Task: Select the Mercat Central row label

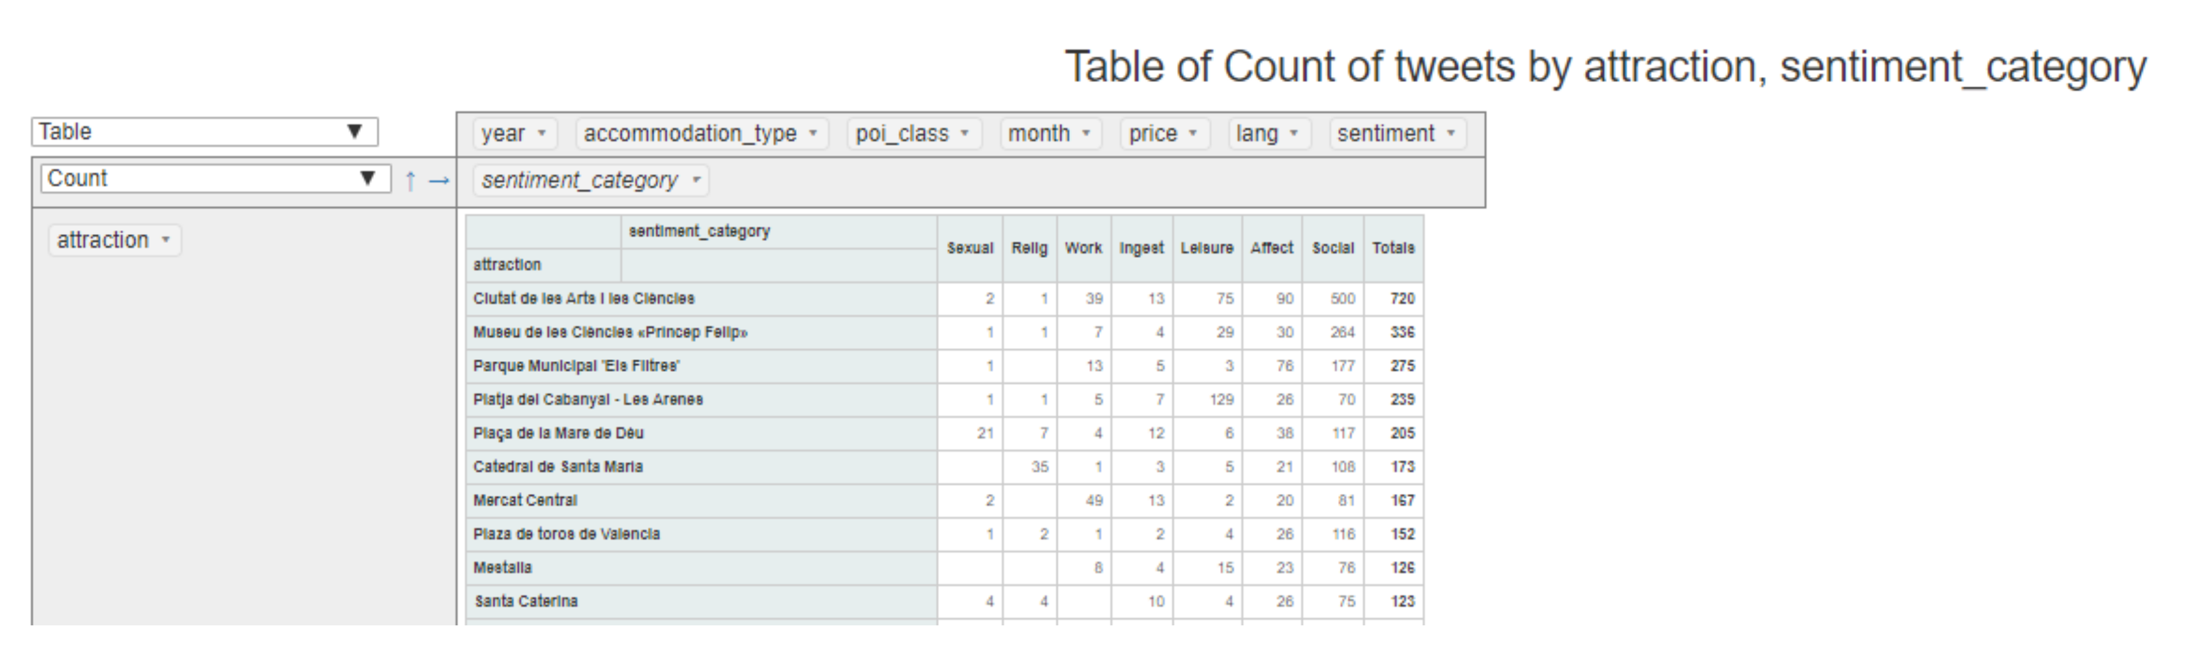Action: 526,501
